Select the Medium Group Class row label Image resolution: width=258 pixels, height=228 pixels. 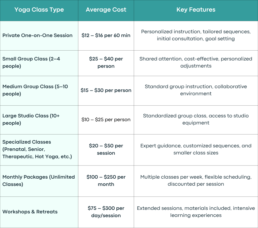35,90
